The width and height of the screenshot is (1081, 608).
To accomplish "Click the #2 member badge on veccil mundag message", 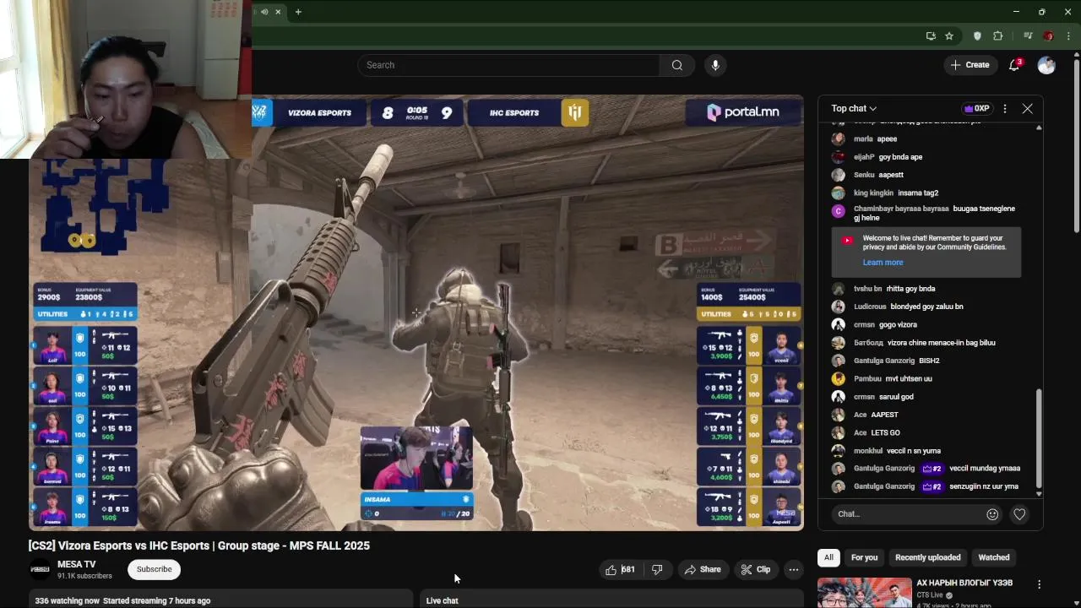I will tap(932, 469).
